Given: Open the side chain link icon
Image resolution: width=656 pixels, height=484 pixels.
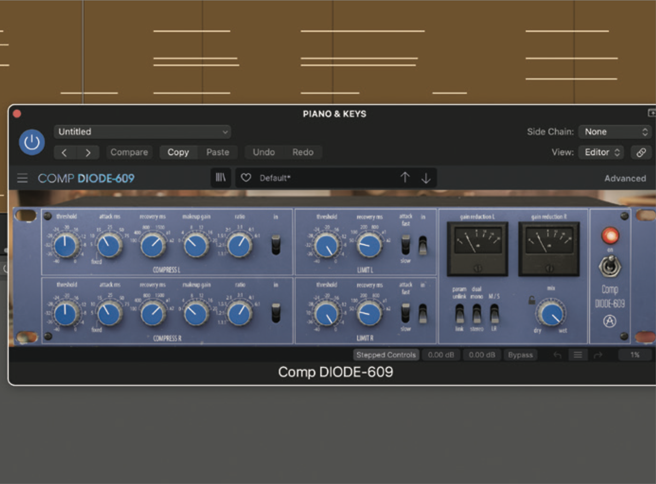Looking at the screenshot, I should point(641,152).
